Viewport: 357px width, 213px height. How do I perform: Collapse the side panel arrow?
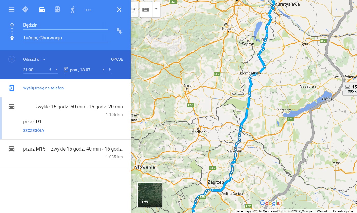point(134,9)
